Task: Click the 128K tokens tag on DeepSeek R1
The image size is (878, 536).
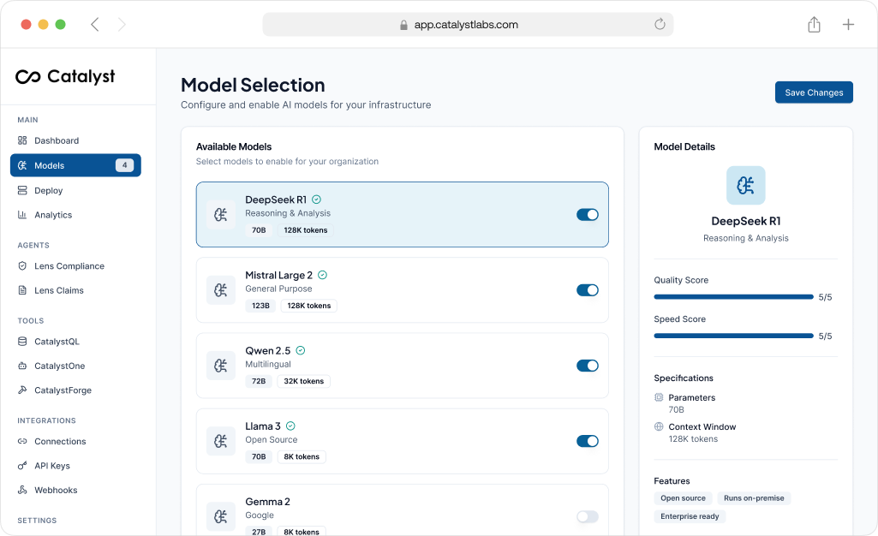Action: point(305,230)
